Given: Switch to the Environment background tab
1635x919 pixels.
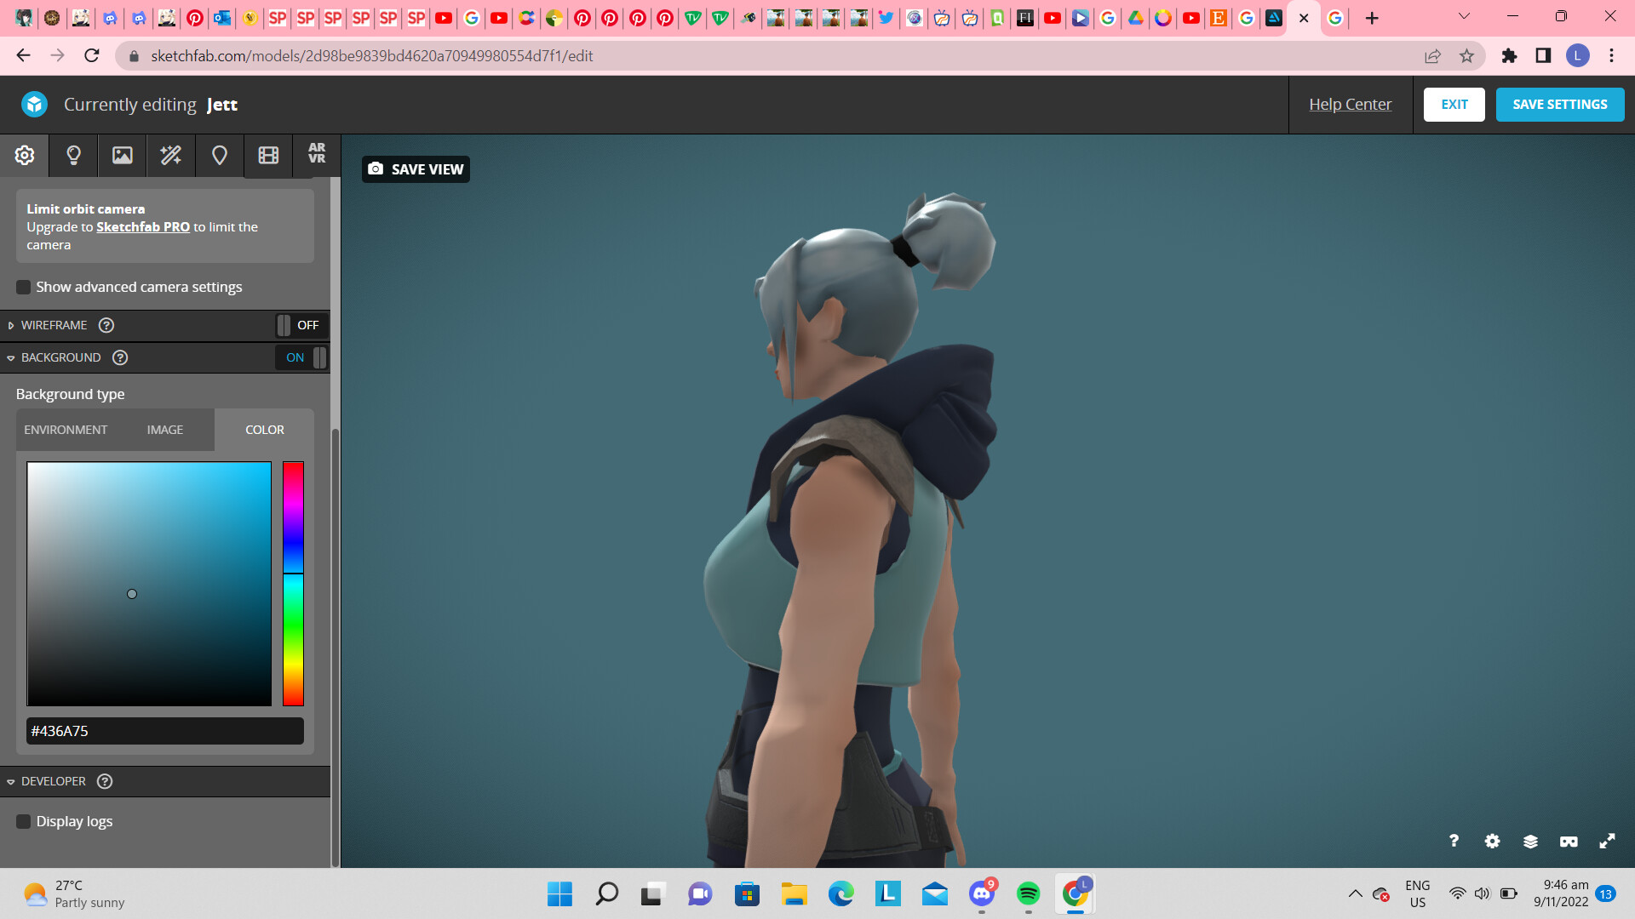Looking at the screenshot, I should [x=66, y=430].
